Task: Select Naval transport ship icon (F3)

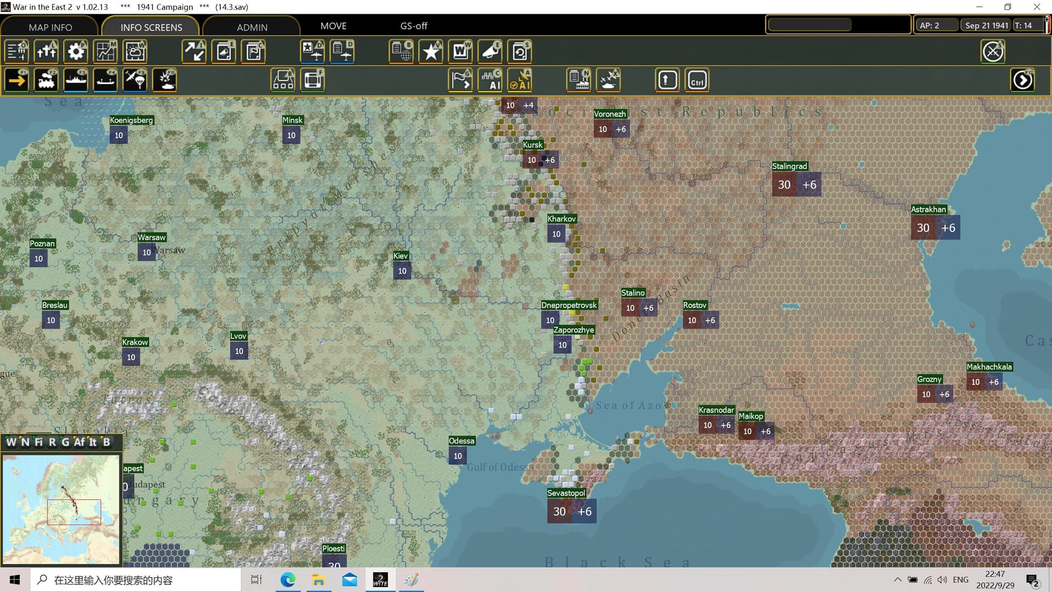Action: (76, 80)
